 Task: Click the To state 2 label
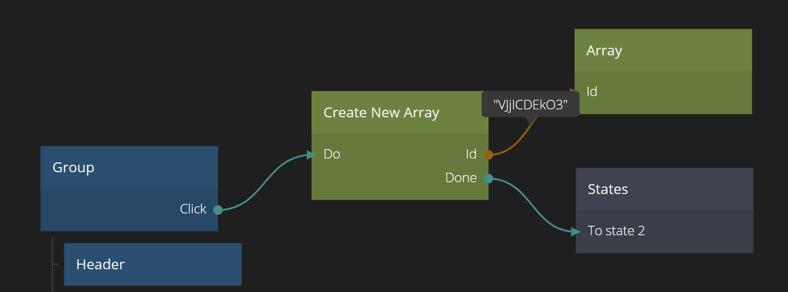coord(616,230)
